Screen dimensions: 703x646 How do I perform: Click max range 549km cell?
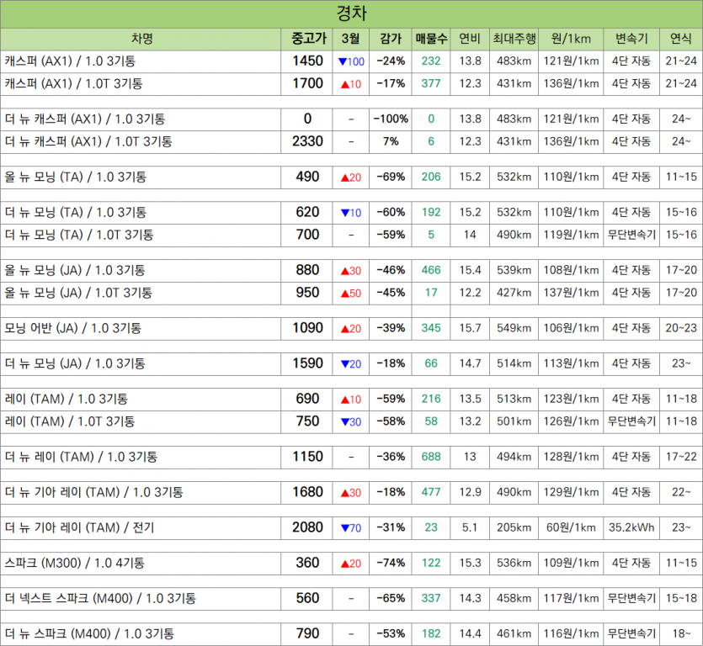(514, 328)
